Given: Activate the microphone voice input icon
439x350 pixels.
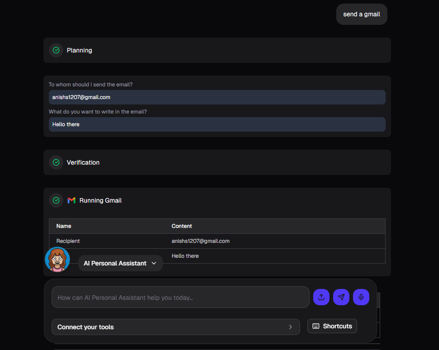Looking at the screenshot, I should click(x=361, y=297).
